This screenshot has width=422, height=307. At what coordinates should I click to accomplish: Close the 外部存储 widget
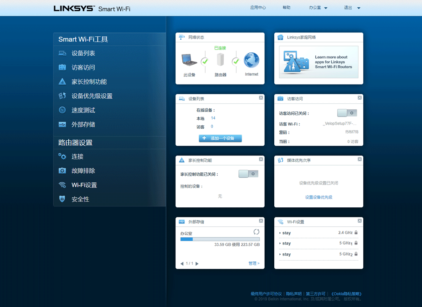point(261,220)
